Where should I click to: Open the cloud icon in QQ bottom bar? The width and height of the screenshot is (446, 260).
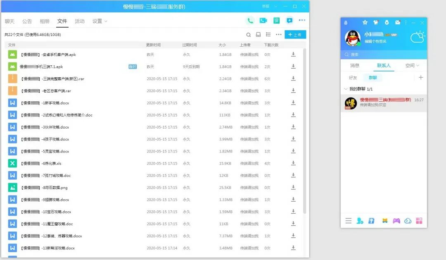408,221
